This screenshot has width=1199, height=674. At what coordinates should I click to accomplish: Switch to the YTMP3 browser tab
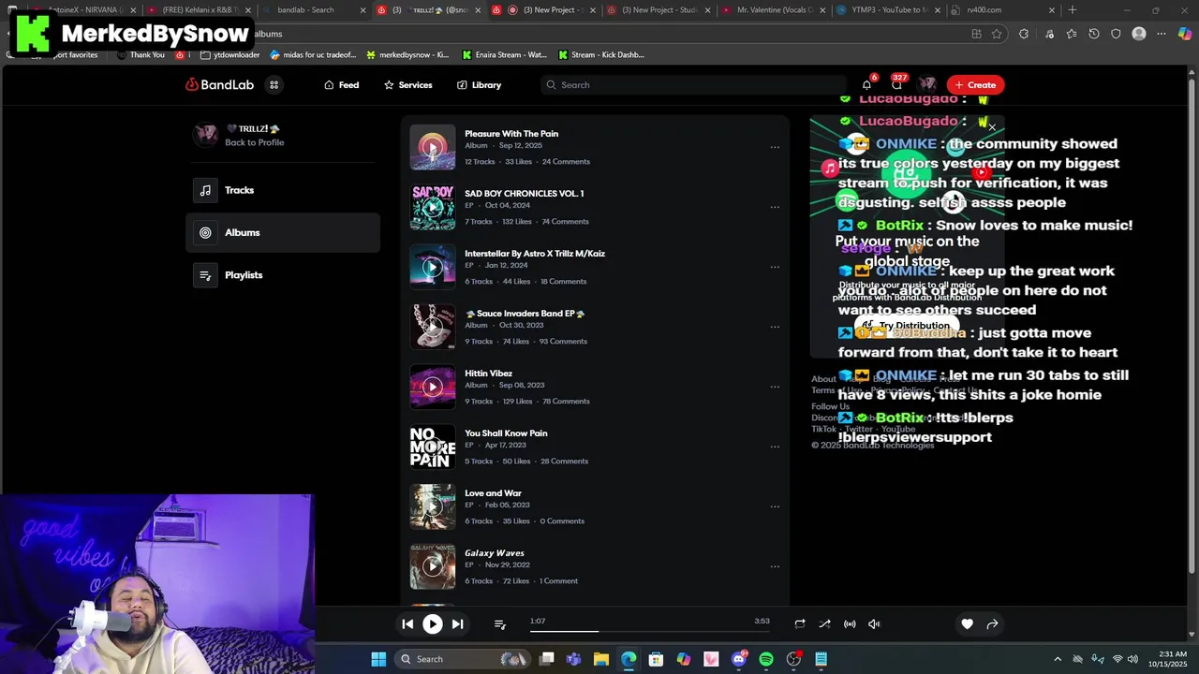[x=887, y=10]
